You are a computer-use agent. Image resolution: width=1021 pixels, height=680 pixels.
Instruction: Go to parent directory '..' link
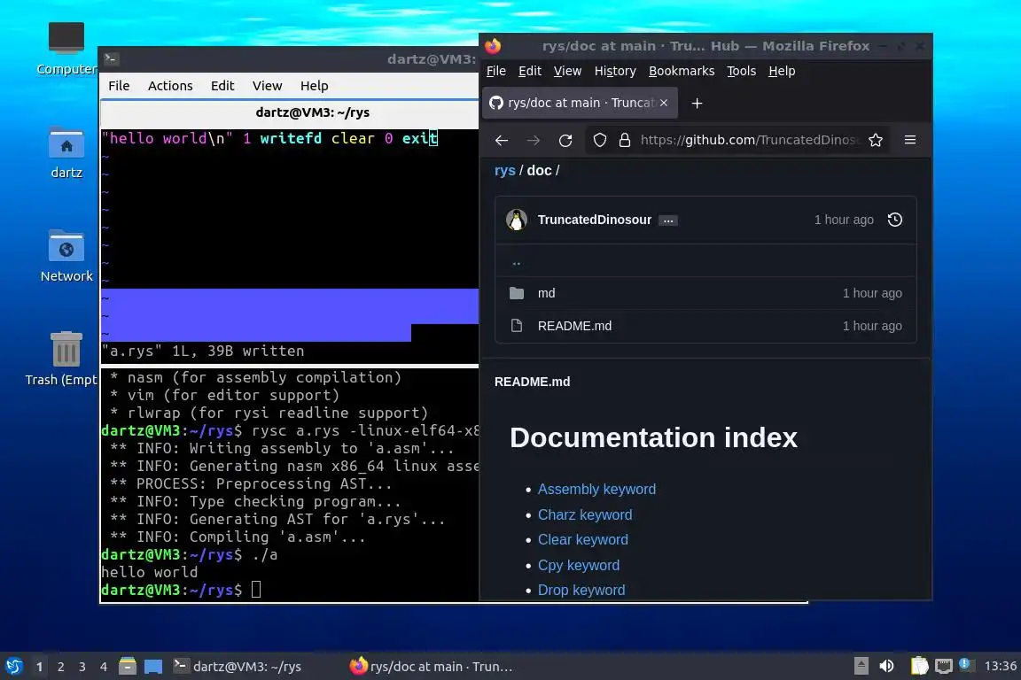517,262
